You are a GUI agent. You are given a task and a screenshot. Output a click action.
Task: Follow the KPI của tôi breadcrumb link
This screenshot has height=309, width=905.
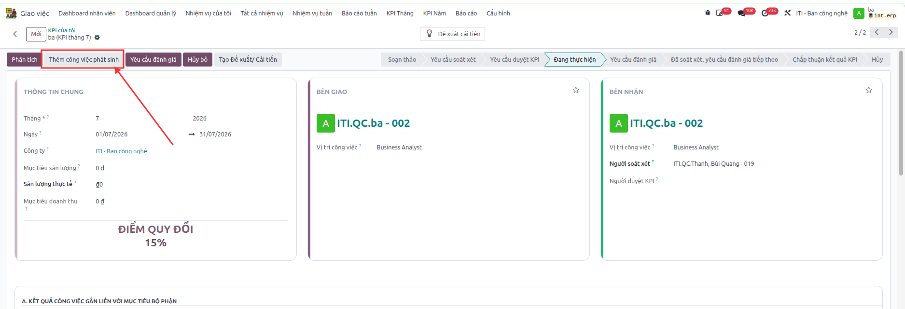coord(62,30)
